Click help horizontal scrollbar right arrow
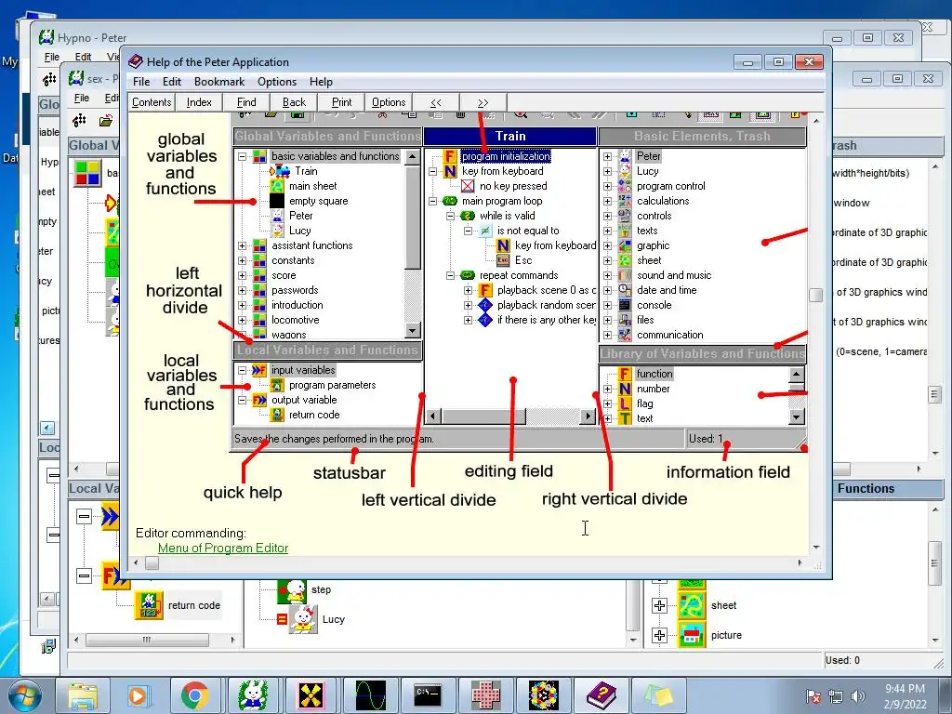This screenshot has height=714, width=952. point(800,563)
